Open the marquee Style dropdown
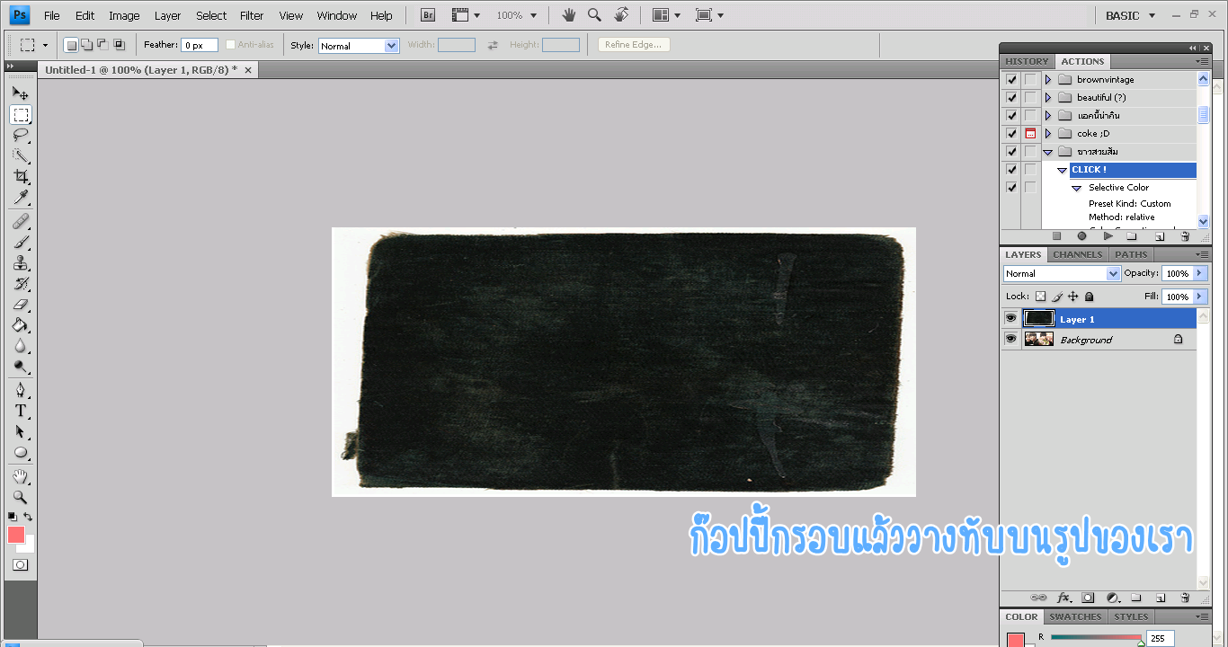Screen dimensions: 1228x647 [x=359, y=45]
